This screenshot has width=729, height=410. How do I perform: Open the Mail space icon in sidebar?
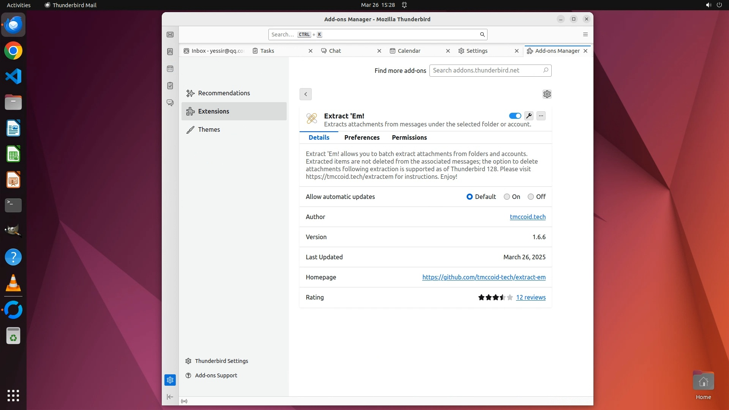point(170,35)
